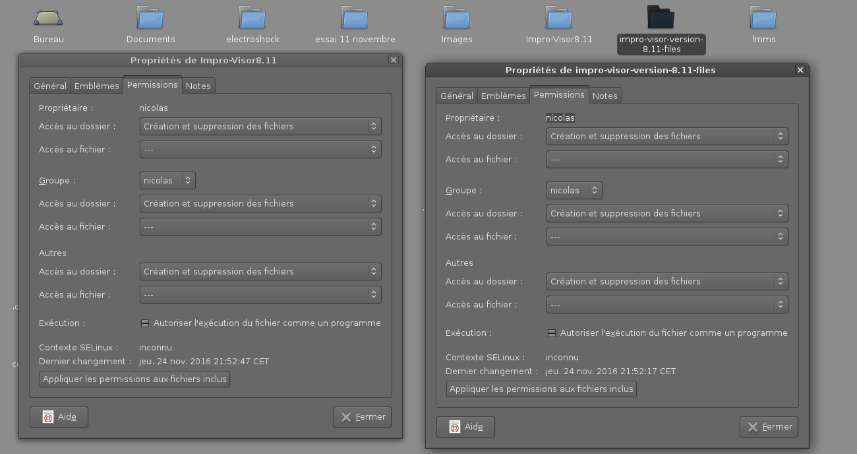Toggle execution checkbox in impro-visor-version-8.11-files properties
The width and height of the screenshot is (857, 454).
(x=552, y=333)
